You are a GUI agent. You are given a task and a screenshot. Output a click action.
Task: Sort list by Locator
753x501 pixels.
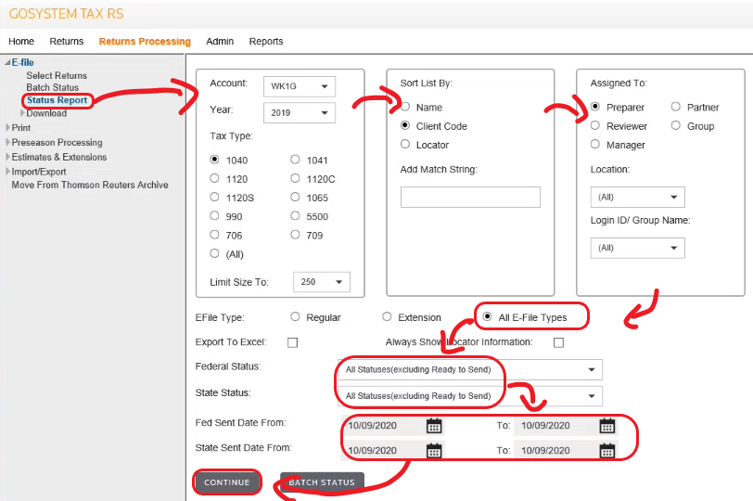(405, 144)
